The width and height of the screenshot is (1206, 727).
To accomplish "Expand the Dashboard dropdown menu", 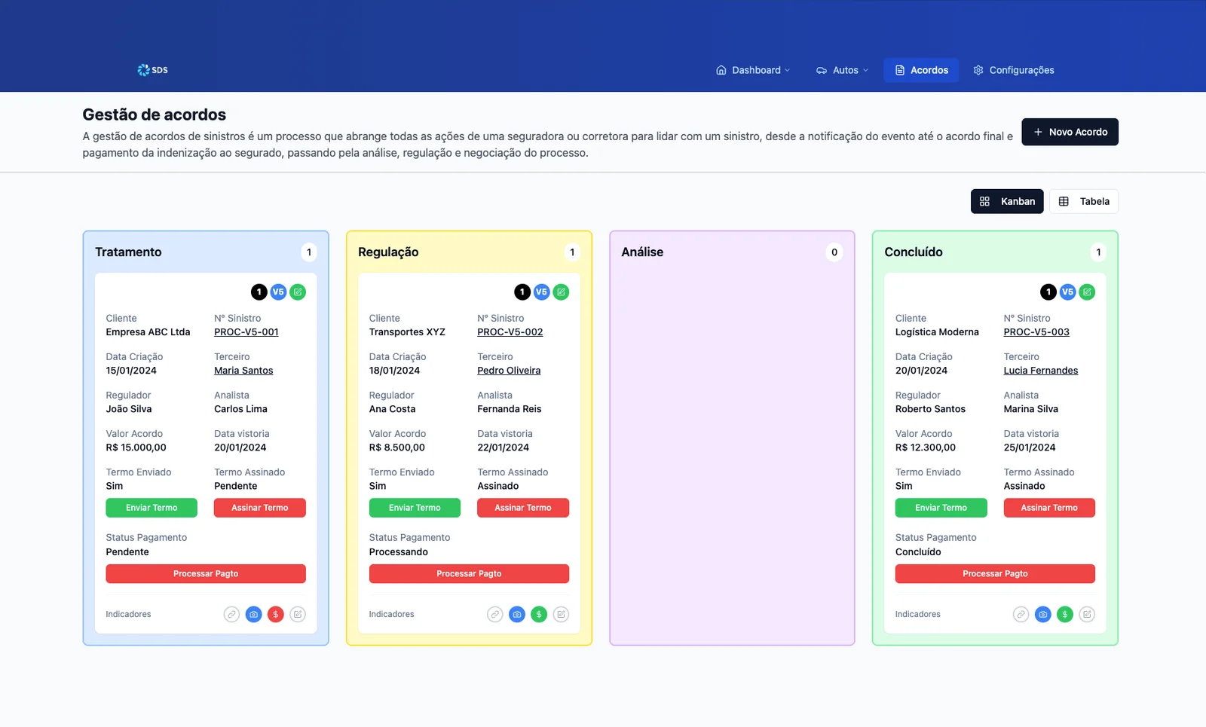I will tap(753, 70).
